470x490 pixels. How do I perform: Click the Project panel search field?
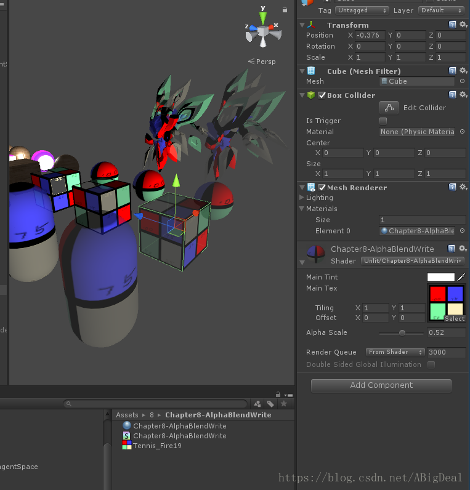point(155,404)
